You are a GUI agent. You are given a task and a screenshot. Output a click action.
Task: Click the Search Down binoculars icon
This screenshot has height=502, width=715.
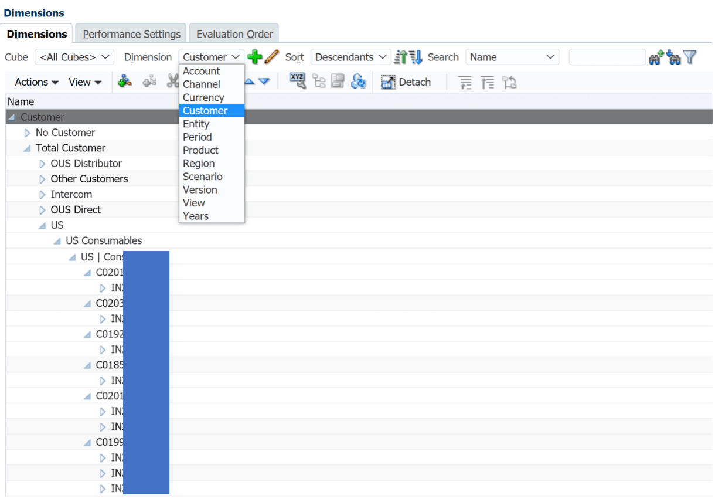point(673,57)
